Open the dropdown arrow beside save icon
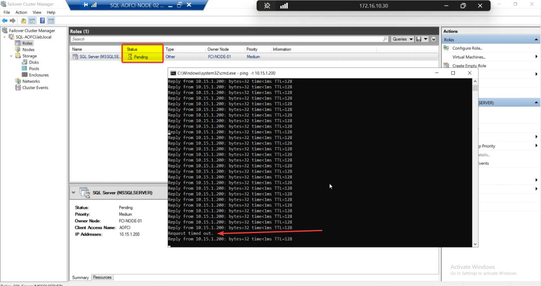 (x=426, y=39)
